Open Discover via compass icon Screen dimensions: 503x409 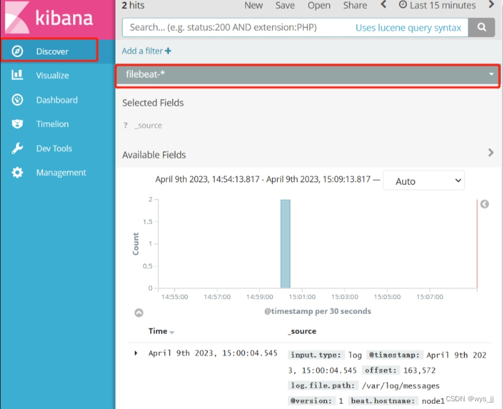point(17,51)
